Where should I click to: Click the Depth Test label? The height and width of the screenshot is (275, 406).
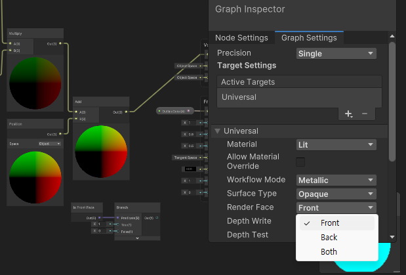(247, 235)
